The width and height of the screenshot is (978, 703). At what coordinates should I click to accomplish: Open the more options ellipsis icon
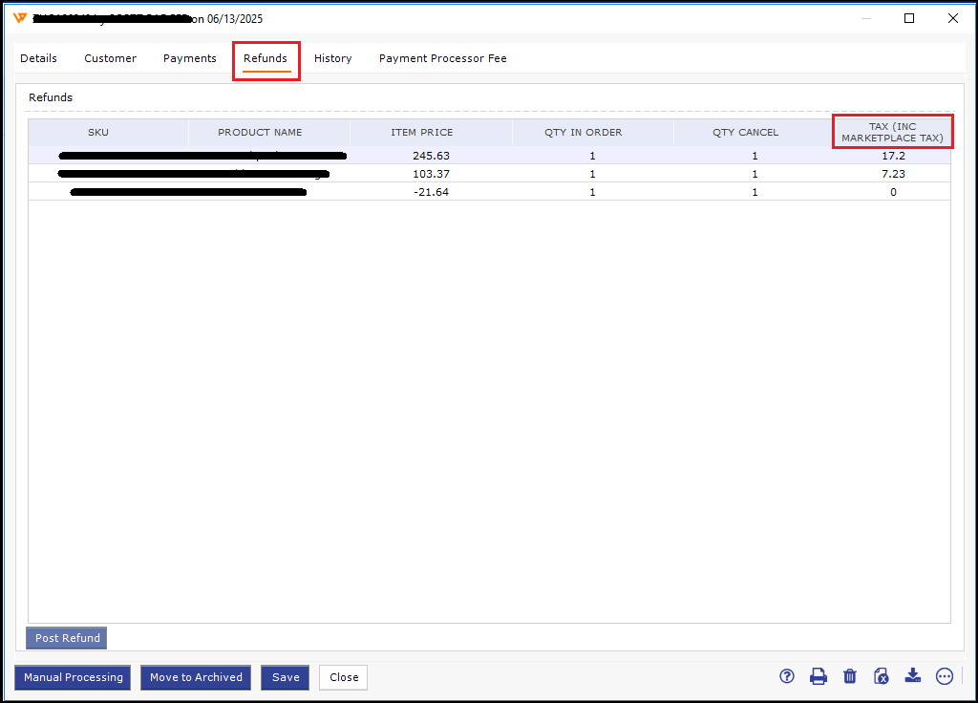945,676
